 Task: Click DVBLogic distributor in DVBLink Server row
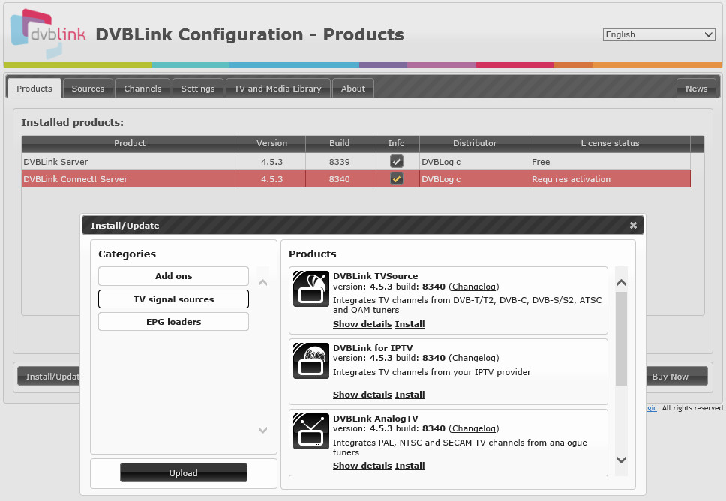click(441, 162)
